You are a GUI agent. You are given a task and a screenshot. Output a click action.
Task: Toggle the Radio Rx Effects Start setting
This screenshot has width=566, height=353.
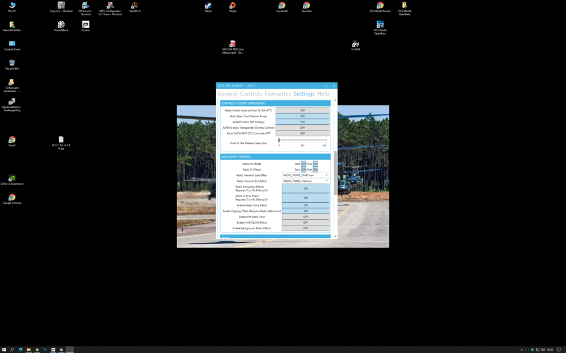click(x=303, y=163)
